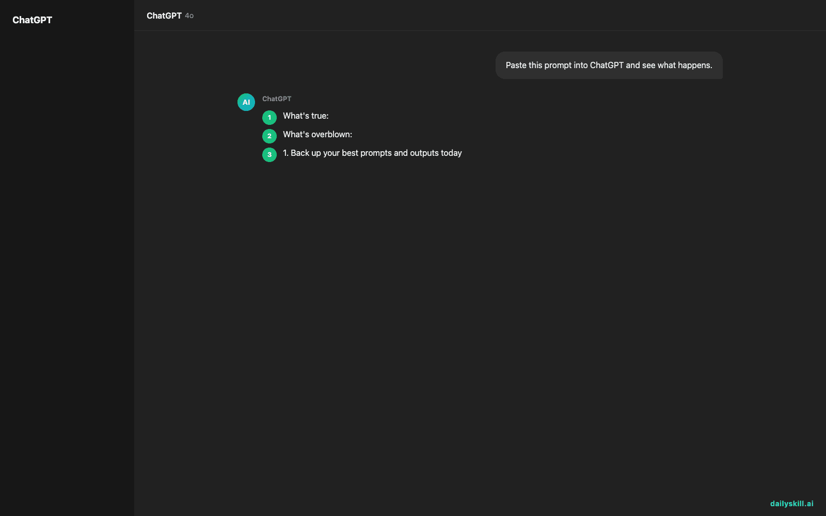Click the green number 2 badge

(269, 136)
